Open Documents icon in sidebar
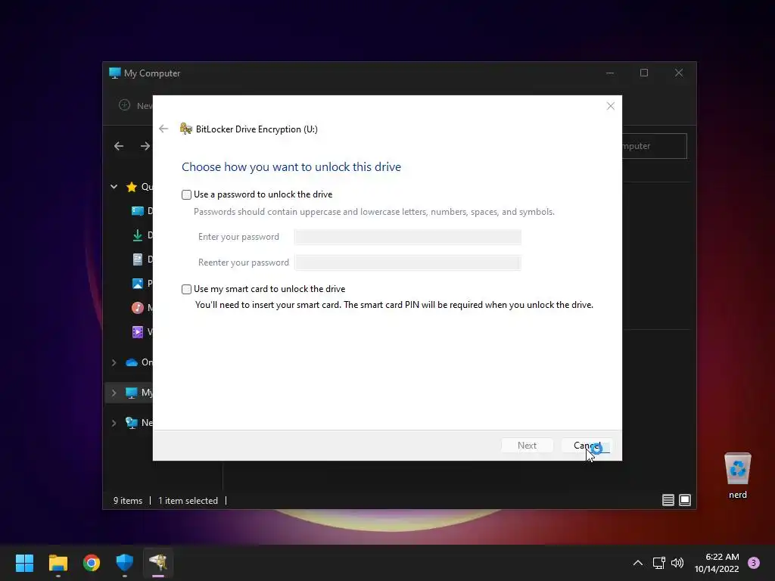The width and height of the screenshot is (775, 581). tap(138, 259)
